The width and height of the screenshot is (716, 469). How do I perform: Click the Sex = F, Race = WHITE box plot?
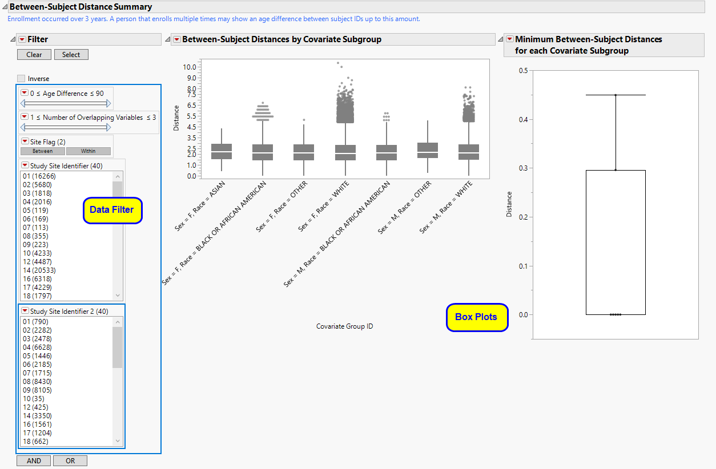point(345,152)
